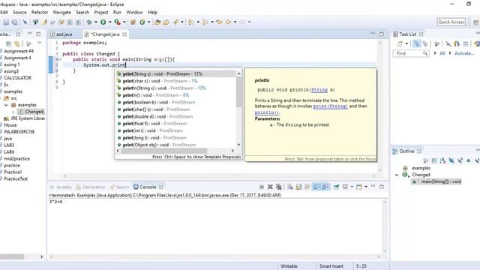Toggle Scroll Lock in Console
The image size is (480, 270).
[x=298, y=187]
